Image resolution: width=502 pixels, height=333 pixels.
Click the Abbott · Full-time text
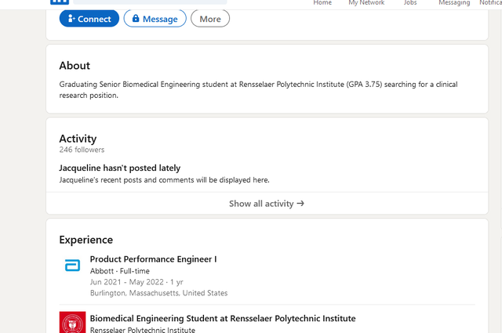click(x=120, y=271)
